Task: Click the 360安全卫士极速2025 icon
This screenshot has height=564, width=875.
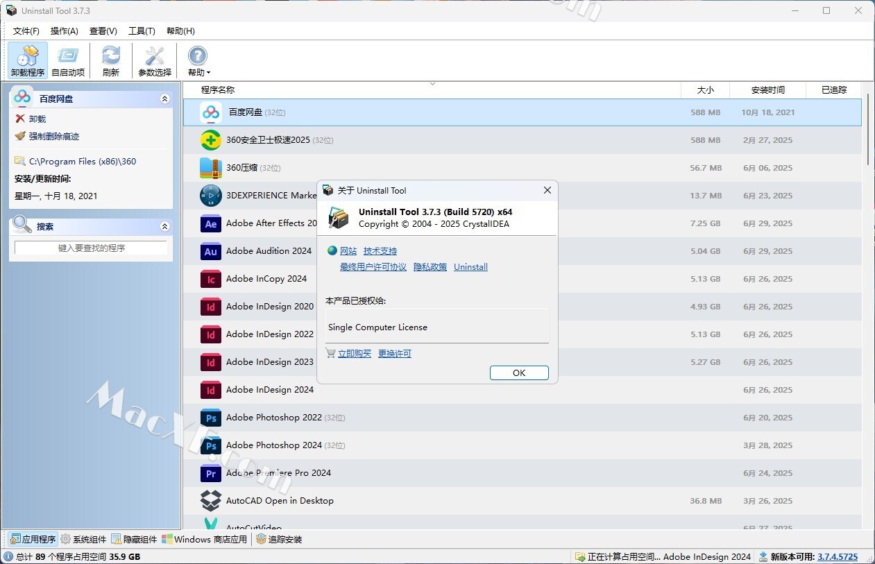Action: (211, 140)
